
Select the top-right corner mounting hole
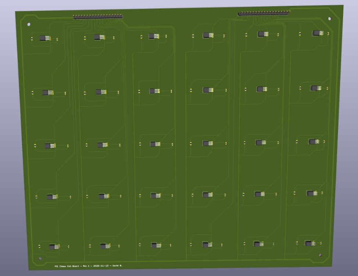coord(329,19)
